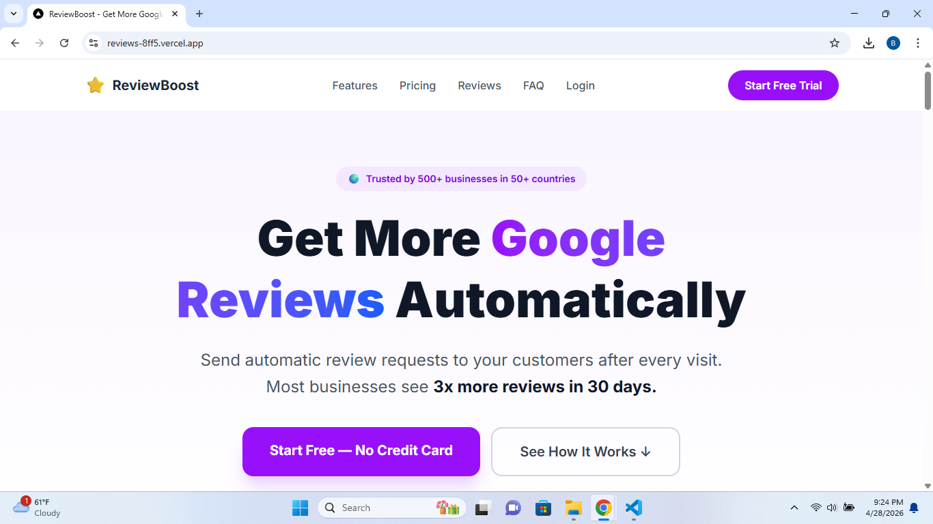Image resolution: width=933 pixels, height=524 pixels.
Task: Open the purple chat app in taskbar
Action: [513, 508]
